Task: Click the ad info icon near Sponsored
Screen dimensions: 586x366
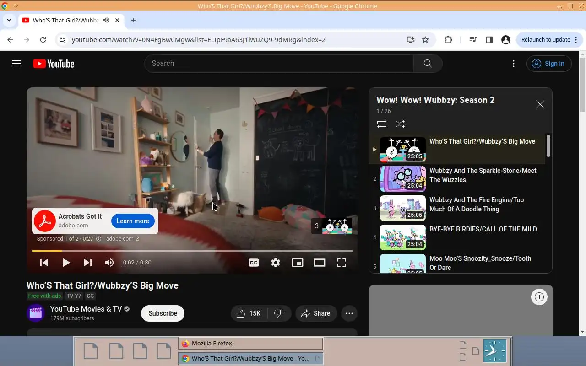Action: coord(99,239)
